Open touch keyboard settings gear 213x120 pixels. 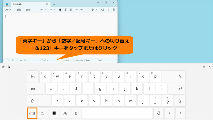click(x=3, y=67)
